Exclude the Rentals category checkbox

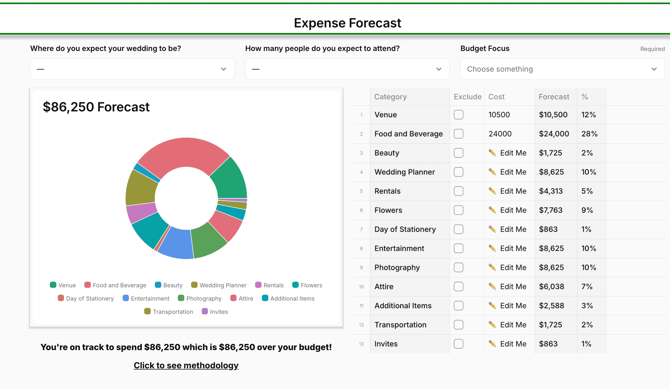pyautogui.click(x=458, y=191)
